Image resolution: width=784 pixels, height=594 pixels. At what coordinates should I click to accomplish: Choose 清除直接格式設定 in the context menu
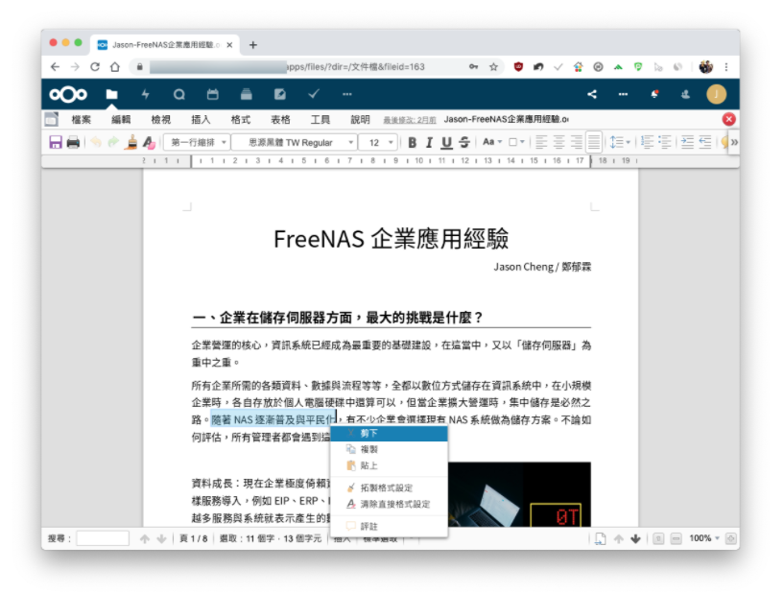tap(389, 504)
